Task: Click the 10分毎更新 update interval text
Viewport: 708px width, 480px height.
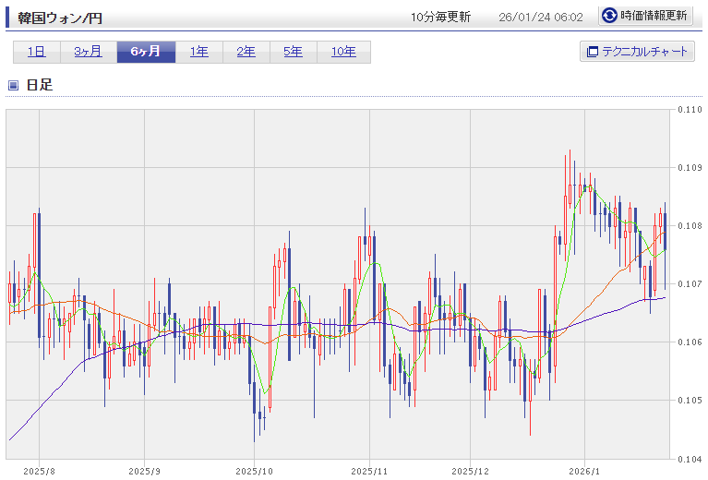Action: 440,17
